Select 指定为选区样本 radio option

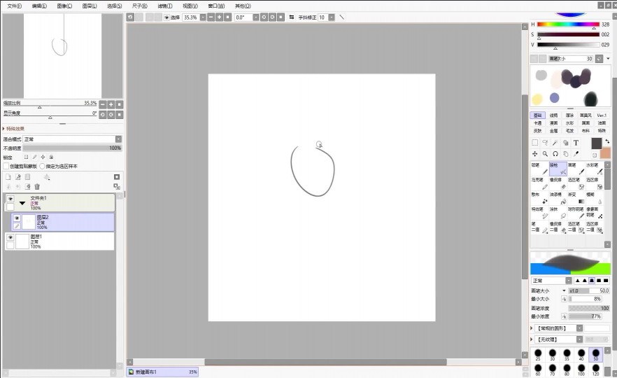42,166
